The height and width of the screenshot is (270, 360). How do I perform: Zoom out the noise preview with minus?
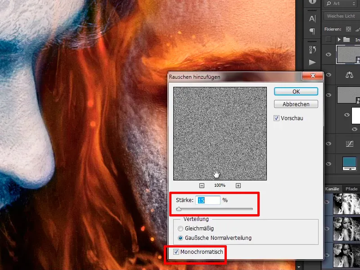click(x=202, y=185)
